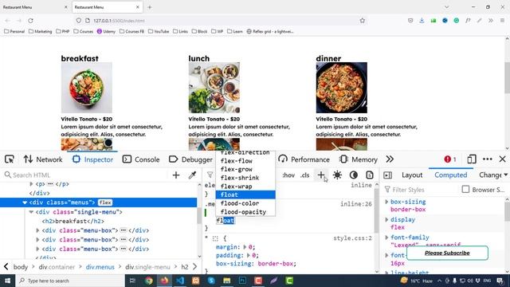
Task: Enable Browser Styles checkbox
Action: click(x=465, y=189)
